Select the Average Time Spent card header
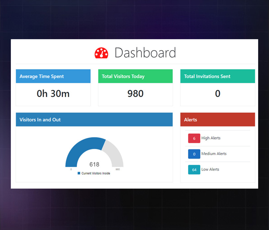Screen dimensions: 269x230 pyautogui.click(x=53, y=76)
